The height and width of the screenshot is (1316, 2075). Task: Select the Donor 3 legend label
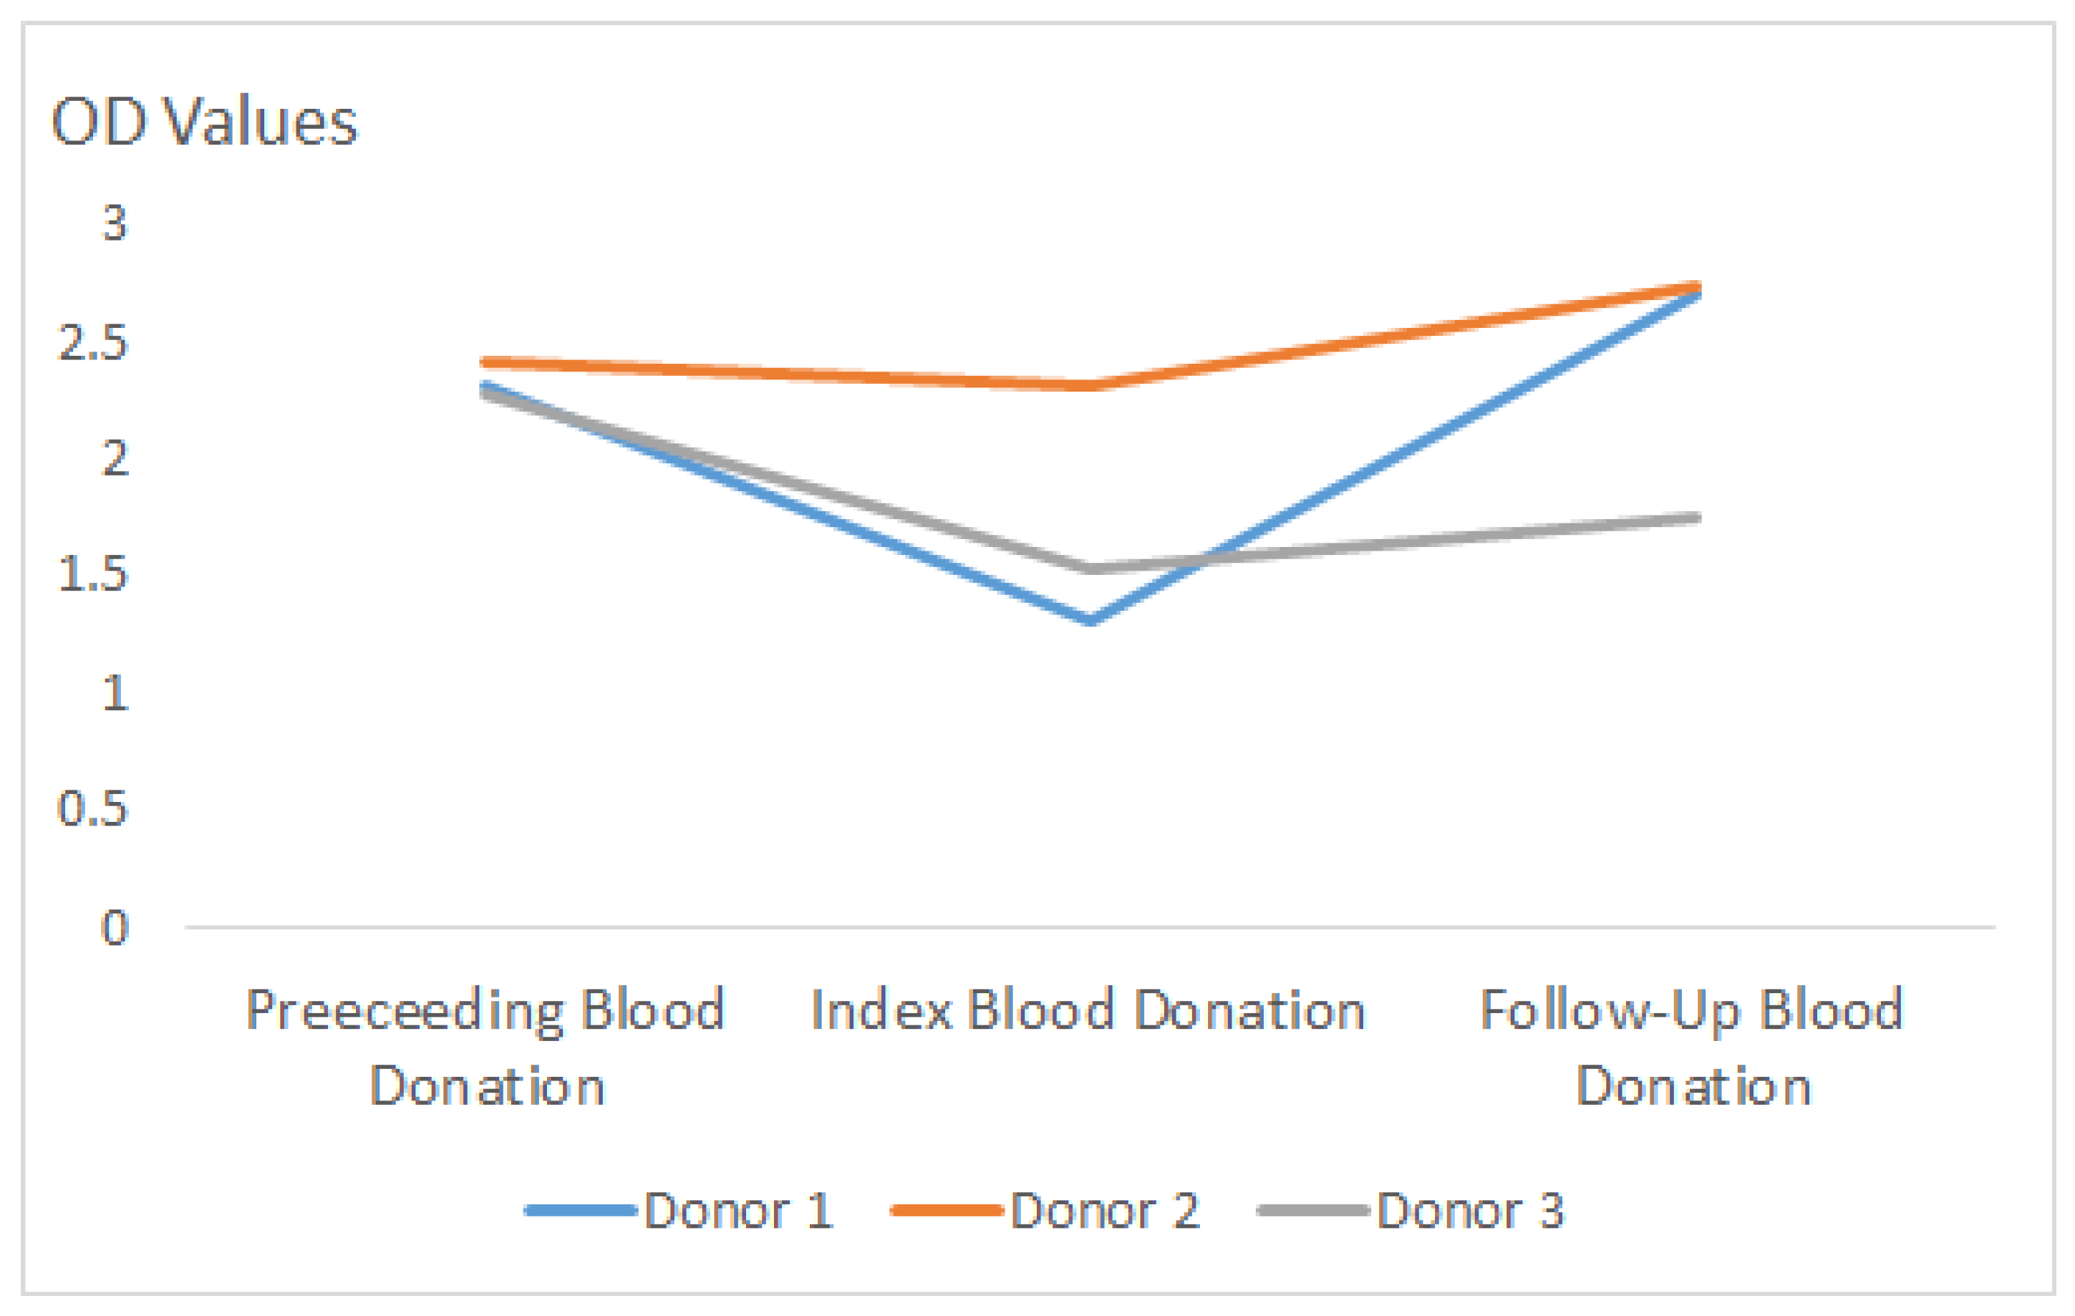click(1470, 1211)
